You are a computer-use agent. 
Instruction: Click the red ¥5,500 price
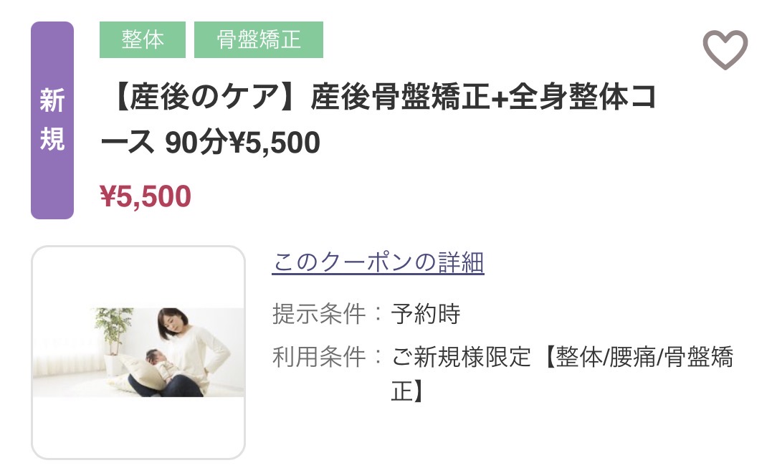pos(146,196)
